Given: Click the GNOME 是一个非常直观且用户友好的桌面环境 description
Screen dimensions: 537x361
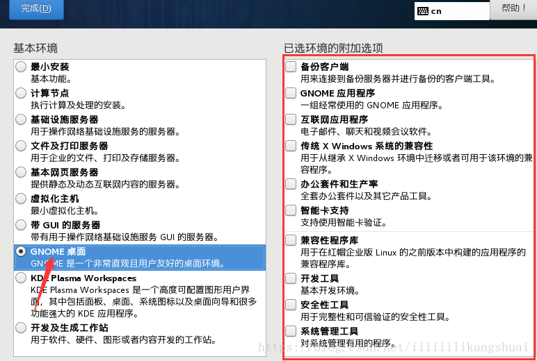Looking at the screenshot, I should [128, 264].
